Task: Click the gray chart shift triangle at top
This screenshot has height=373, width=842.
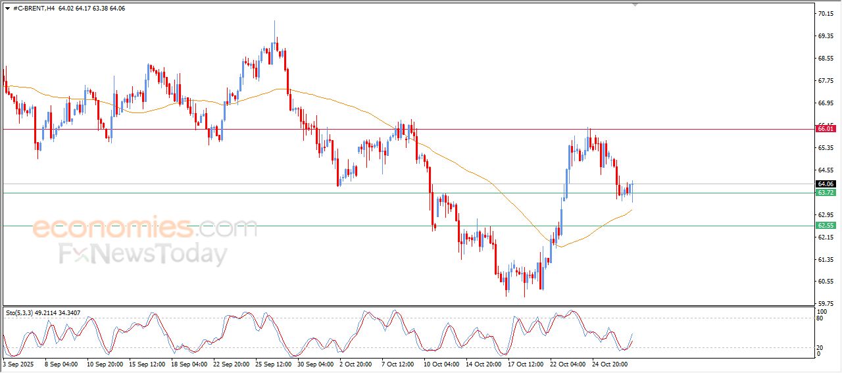Action: pos(635,5)
